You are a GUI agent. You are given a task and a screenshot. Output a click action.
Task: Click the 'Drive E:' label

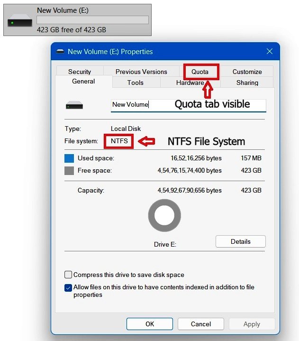click(x=165, y=244)
